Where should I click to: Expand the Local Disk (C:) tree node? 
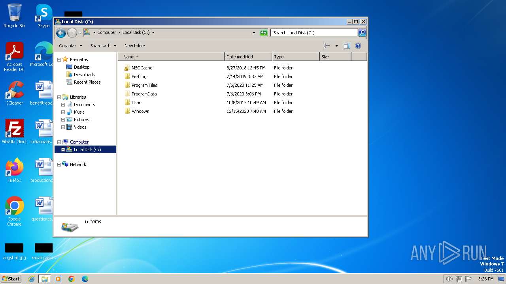click(x=63, y=149)
